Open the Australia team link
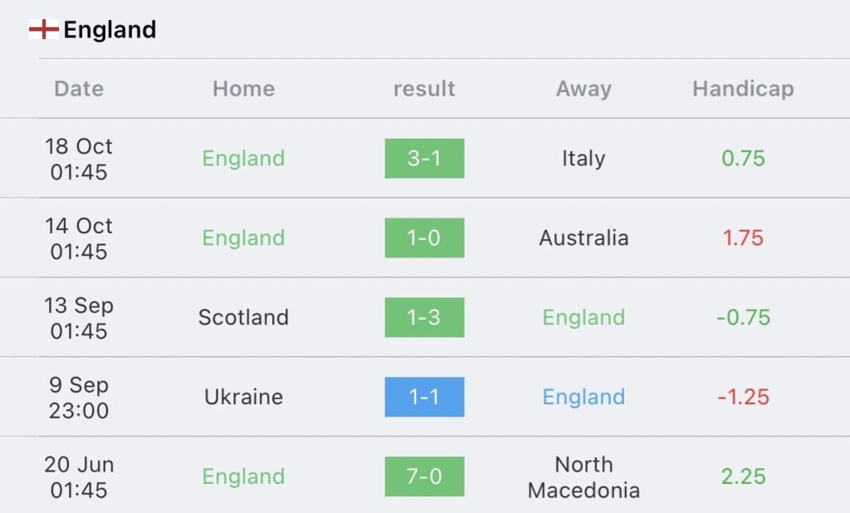 pos(584,238)
